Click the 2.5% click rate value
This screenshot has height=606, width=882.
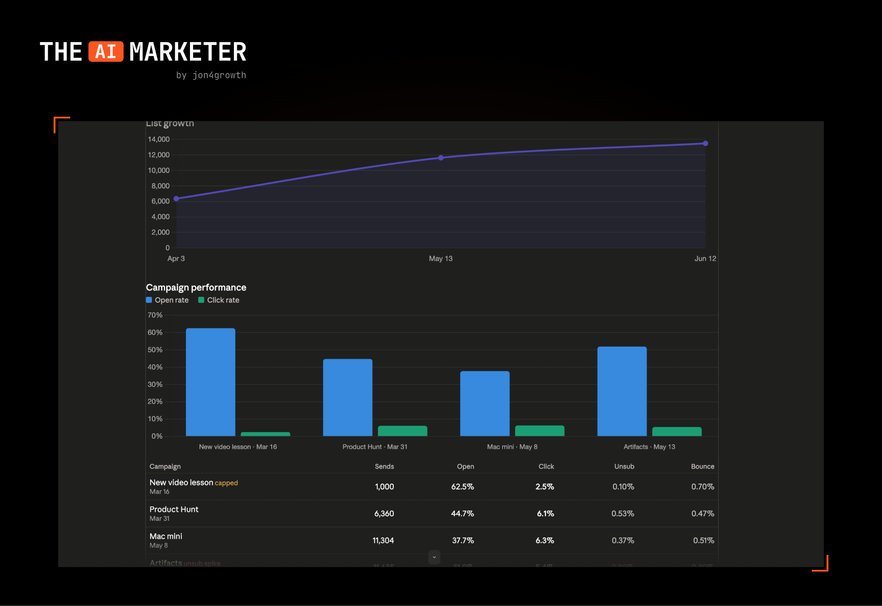point(545,487)
